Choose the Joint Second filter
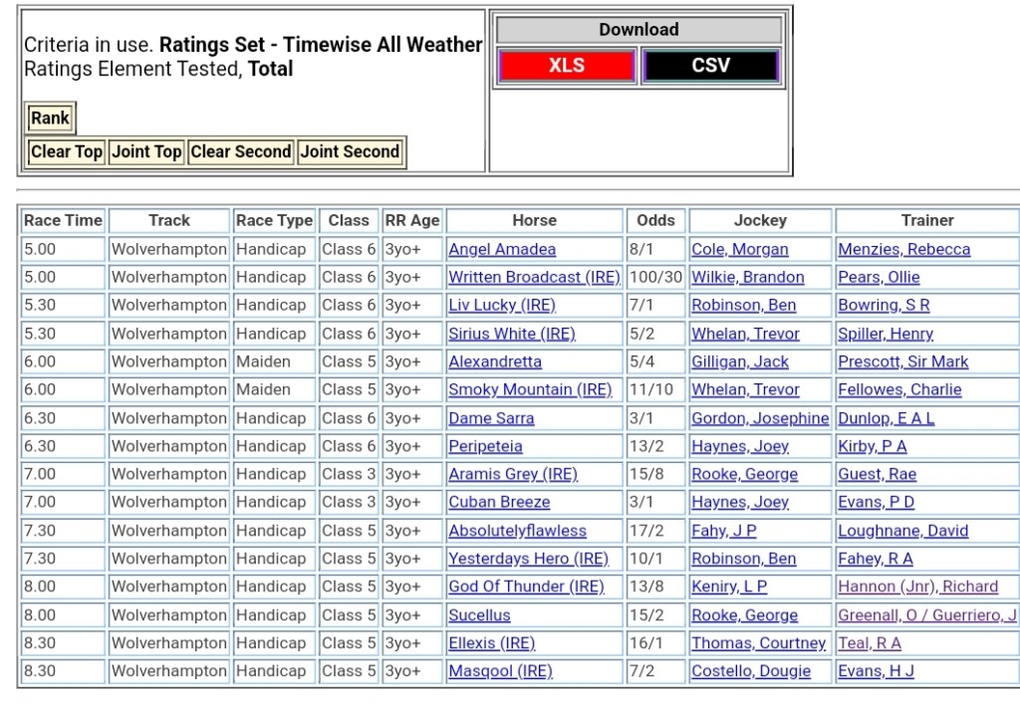The height and width of the screenshot is (709, 1020). 350,151
